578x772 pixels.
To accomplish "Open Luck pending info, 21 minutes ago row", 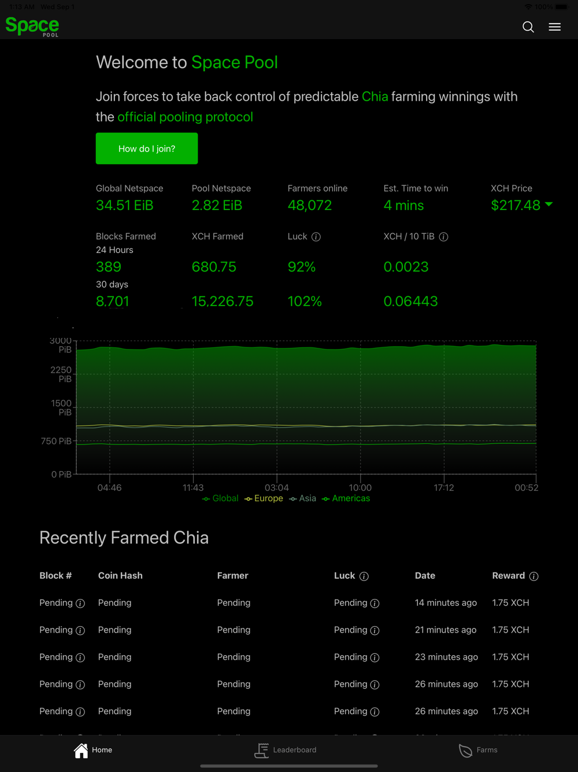I will pyautogui.click(x=375, y=630).
